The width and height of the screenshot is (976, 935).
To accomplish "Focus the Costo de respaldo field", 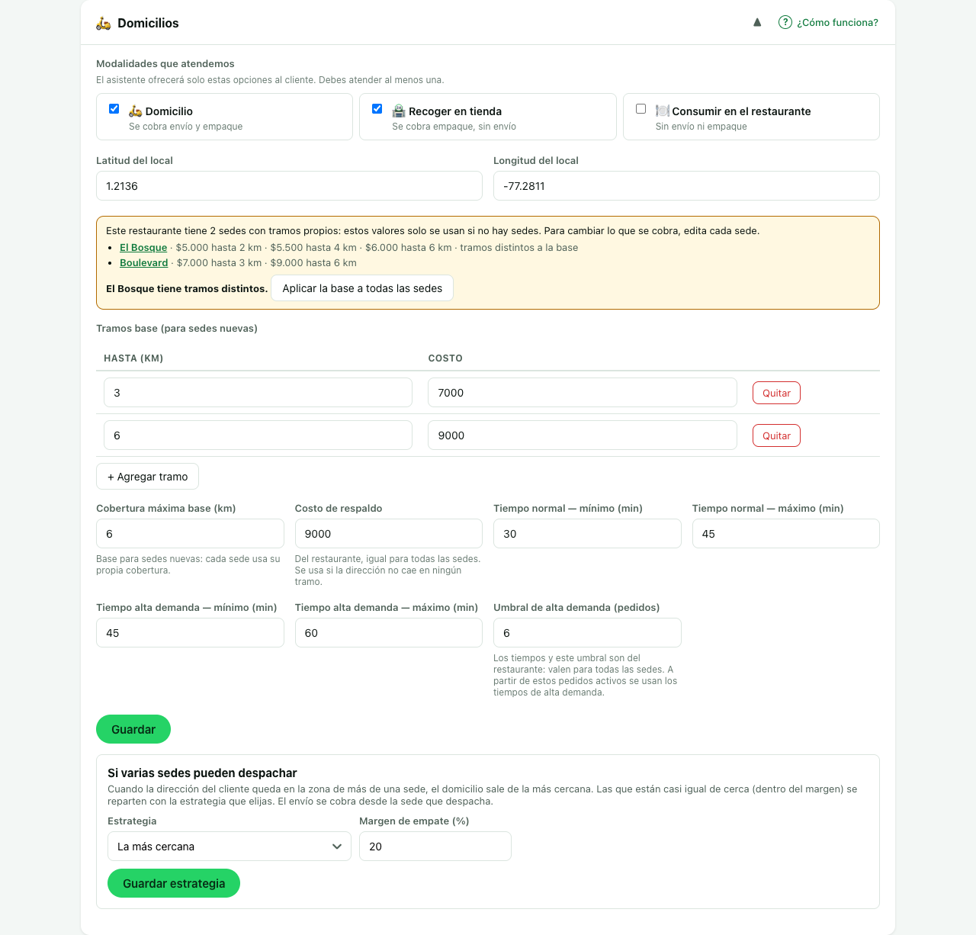I will [x=389, y=534].
